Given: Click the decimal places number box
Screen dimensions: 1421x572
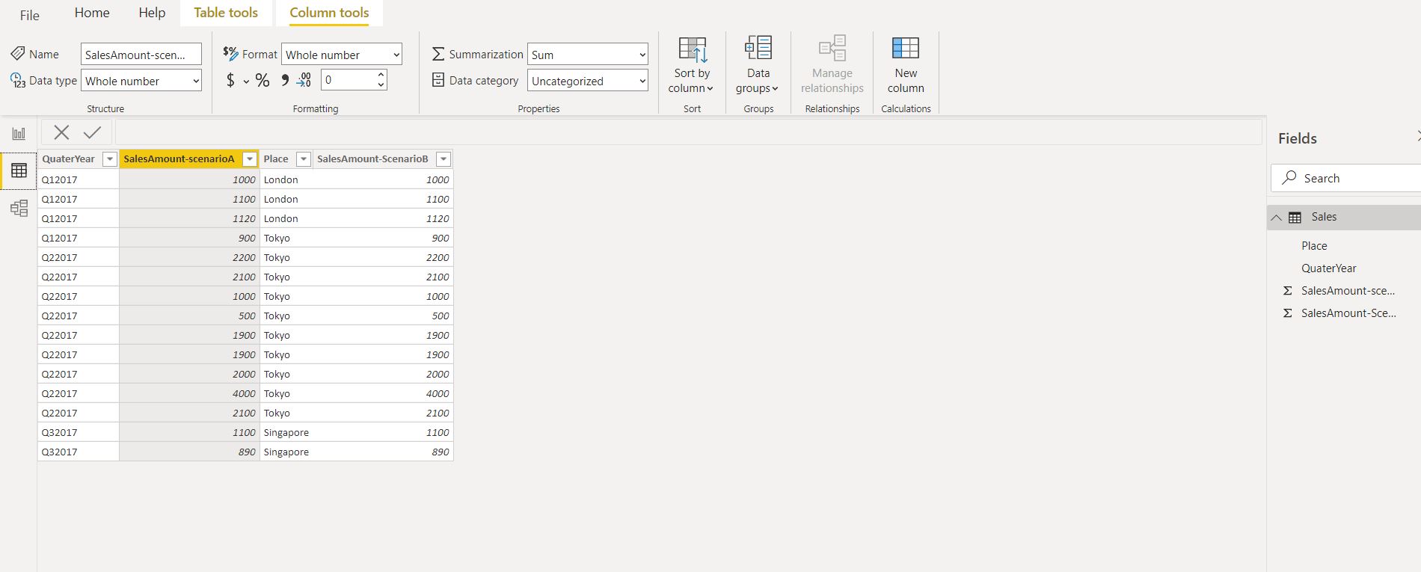Looking at the screenshot, I should 348,80.
